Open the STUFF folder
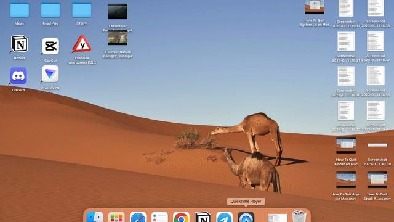The height and width of the screenshot is (222, 394). 82,10
